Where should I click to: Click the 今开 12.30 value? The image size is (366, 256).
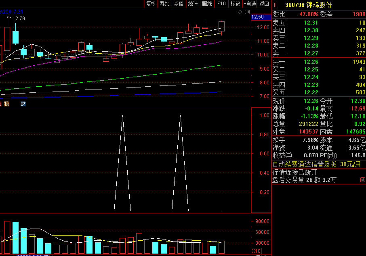(358, 101)
